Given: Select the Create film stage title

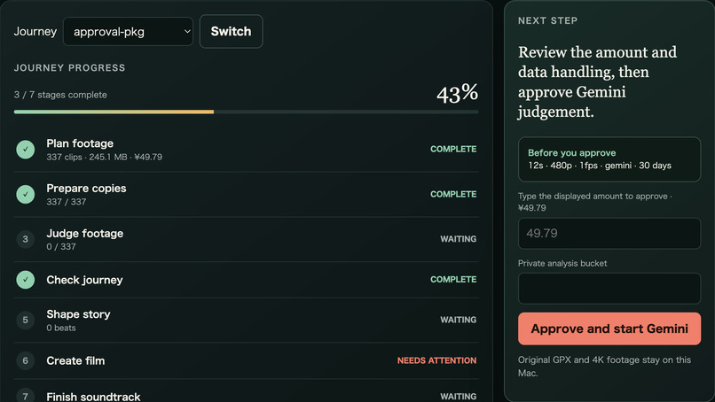Looking at the screenshot, I should point(75,360).
